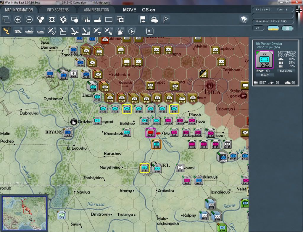Select the 10=32 cyan unit counter
Viewport: 303px width, 232px height.
[156, 121]
